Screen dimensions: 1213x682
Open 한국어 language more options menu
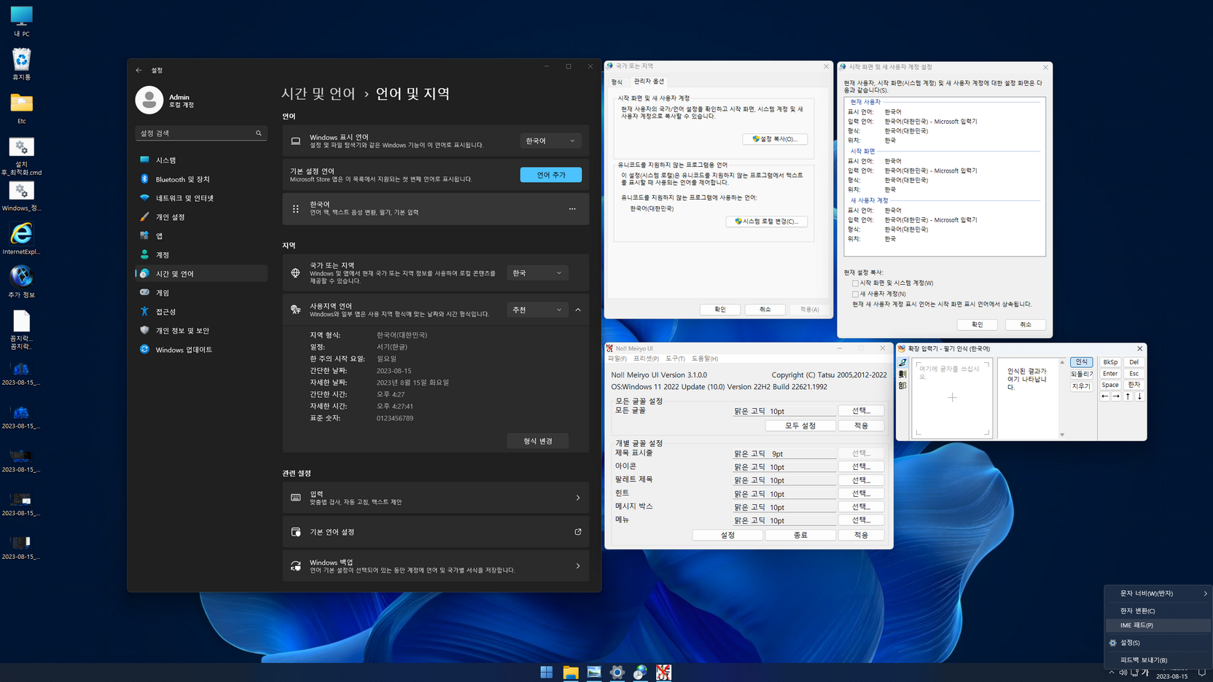(572, 209)
